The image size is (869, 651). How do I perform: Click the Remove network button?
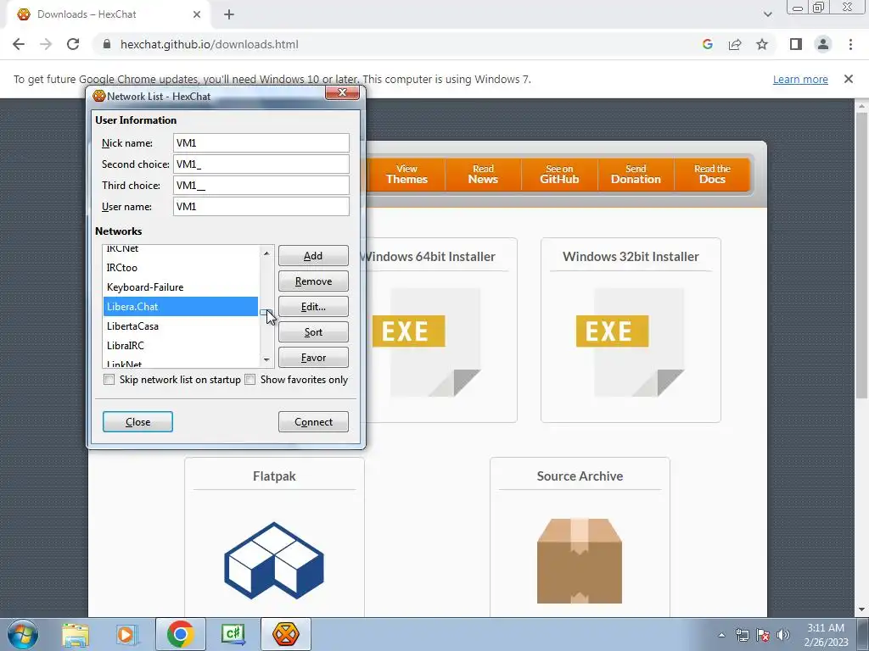[313, 281]
